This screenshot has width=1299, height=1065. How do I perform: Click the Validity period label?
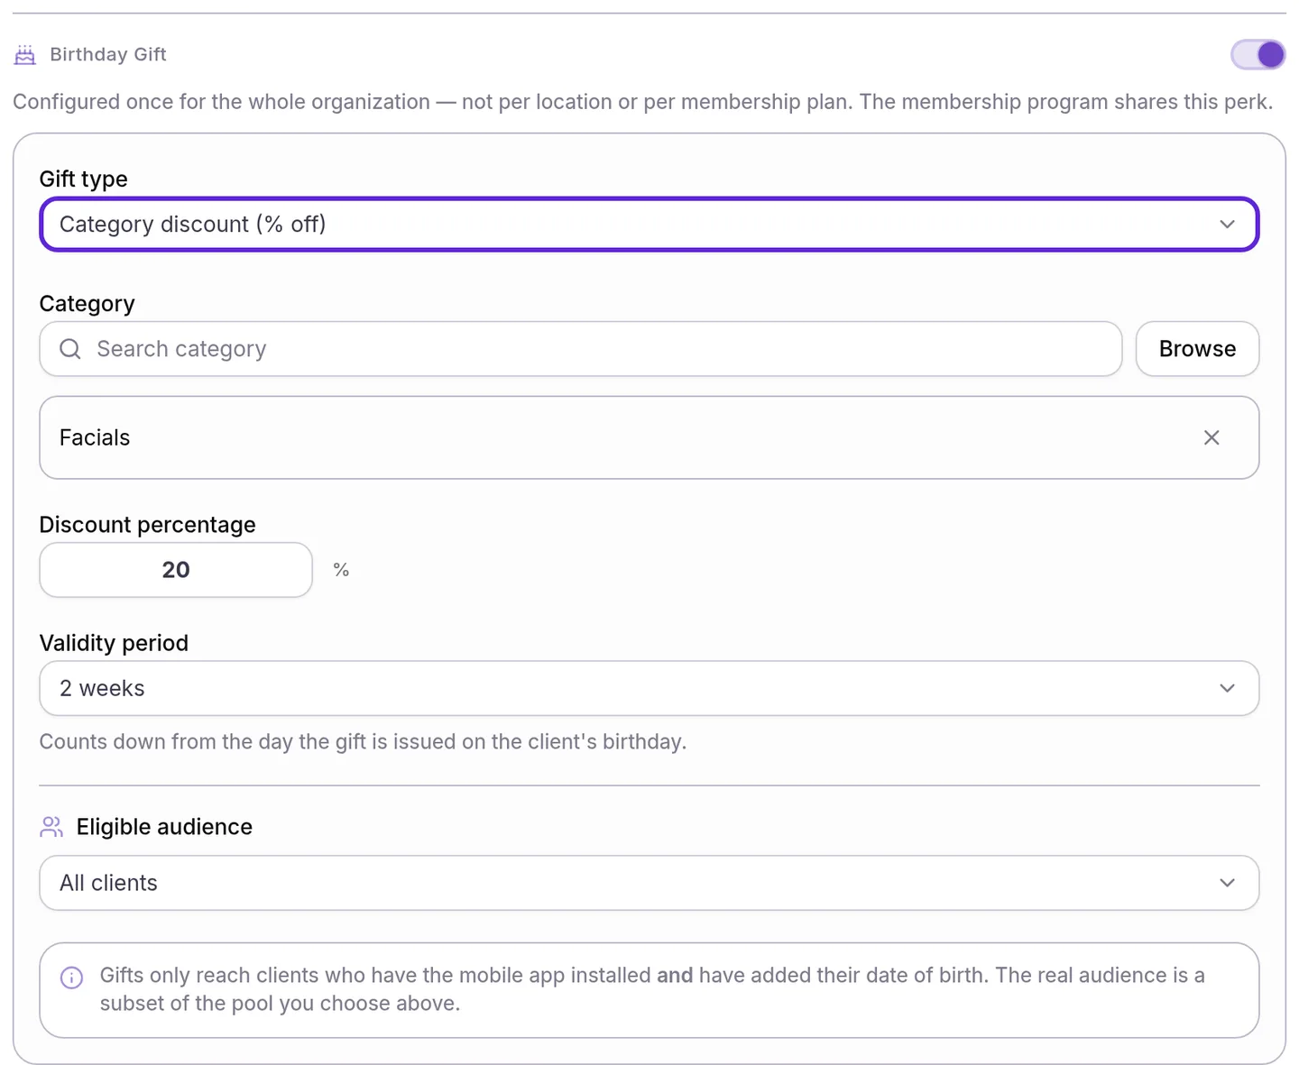(x=114, y=643)
